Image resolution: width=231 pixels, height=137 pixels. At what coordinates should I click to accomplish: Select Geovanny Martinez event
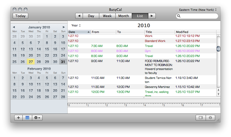(x=142, y=87)
